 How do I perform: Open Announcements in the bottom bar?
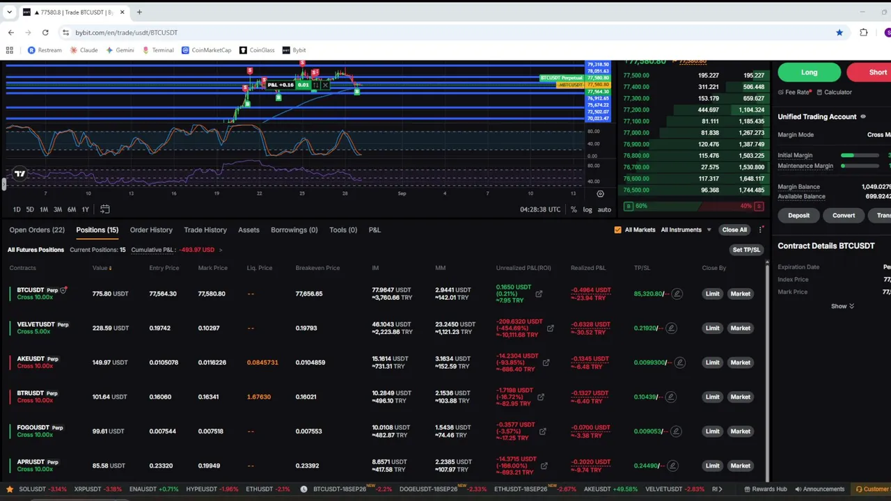820,489
